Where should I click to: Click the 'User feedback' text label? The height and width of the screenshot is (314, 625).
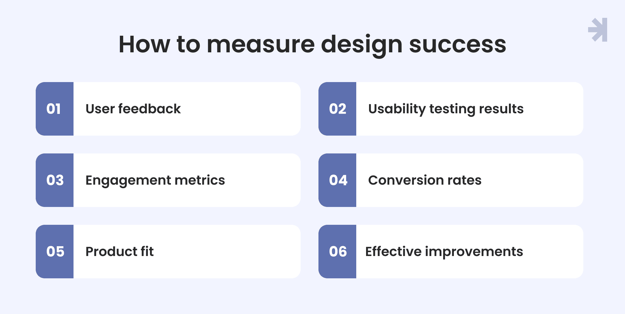(133, 109)
